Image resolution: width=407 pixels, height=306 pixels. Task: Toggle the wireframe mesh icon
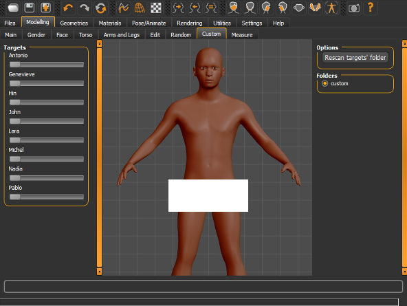coord(140,8)
